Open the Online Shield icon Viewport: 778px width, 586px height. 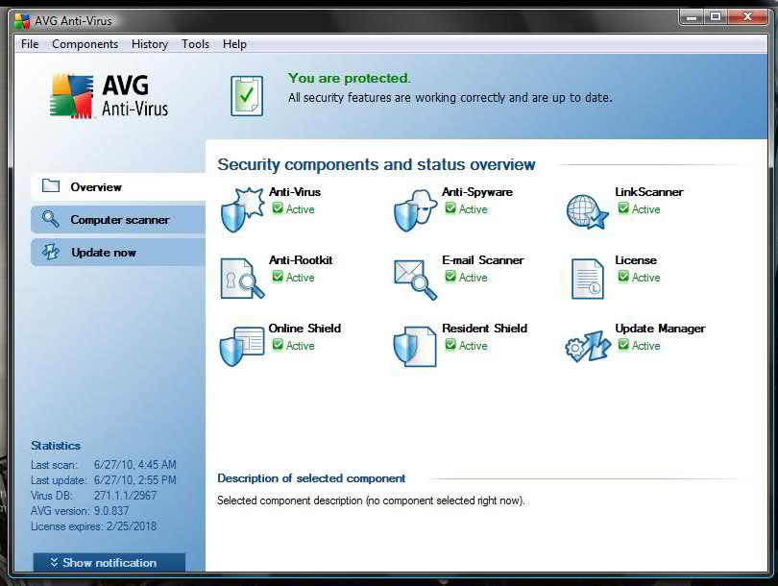pos(242,346)
